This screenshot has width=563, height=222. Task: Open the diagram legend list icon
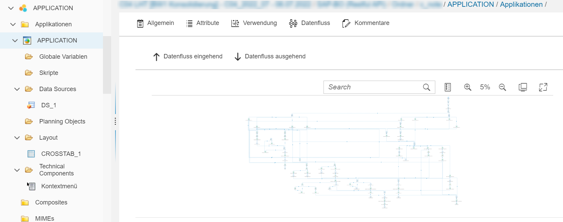point(447,87)
